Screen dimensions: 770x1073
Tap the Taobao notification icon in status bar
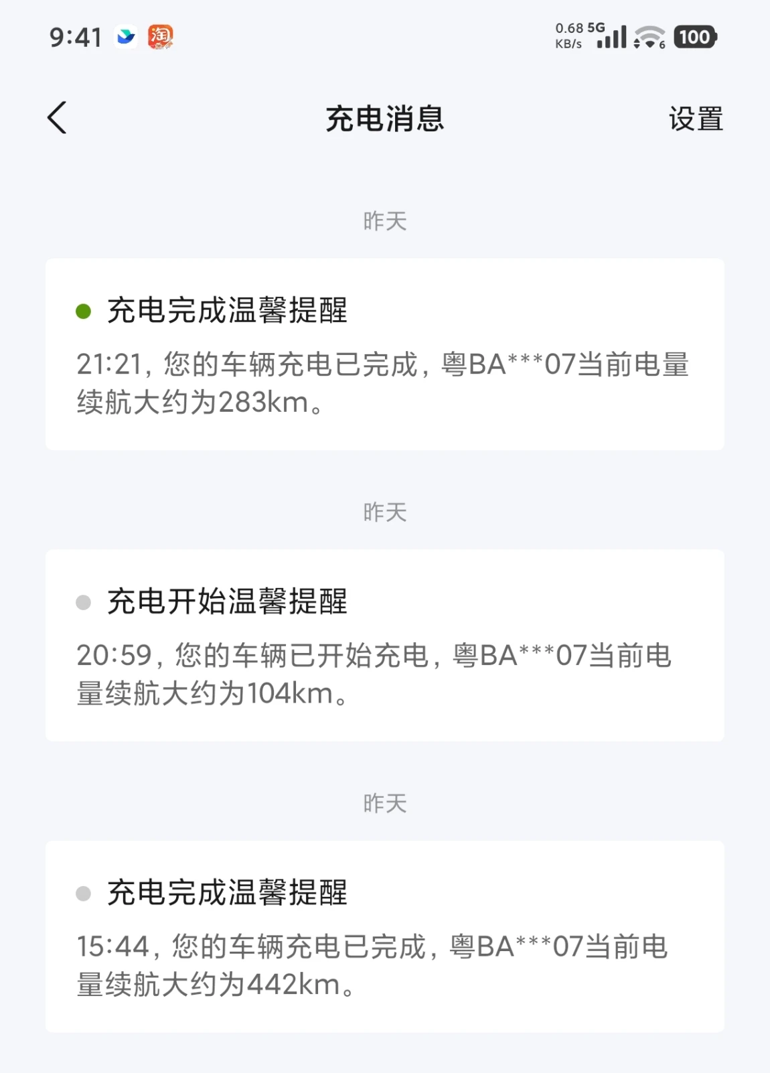161,37
